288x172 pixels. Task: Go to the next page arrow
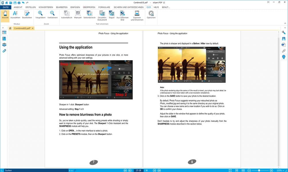155,170
